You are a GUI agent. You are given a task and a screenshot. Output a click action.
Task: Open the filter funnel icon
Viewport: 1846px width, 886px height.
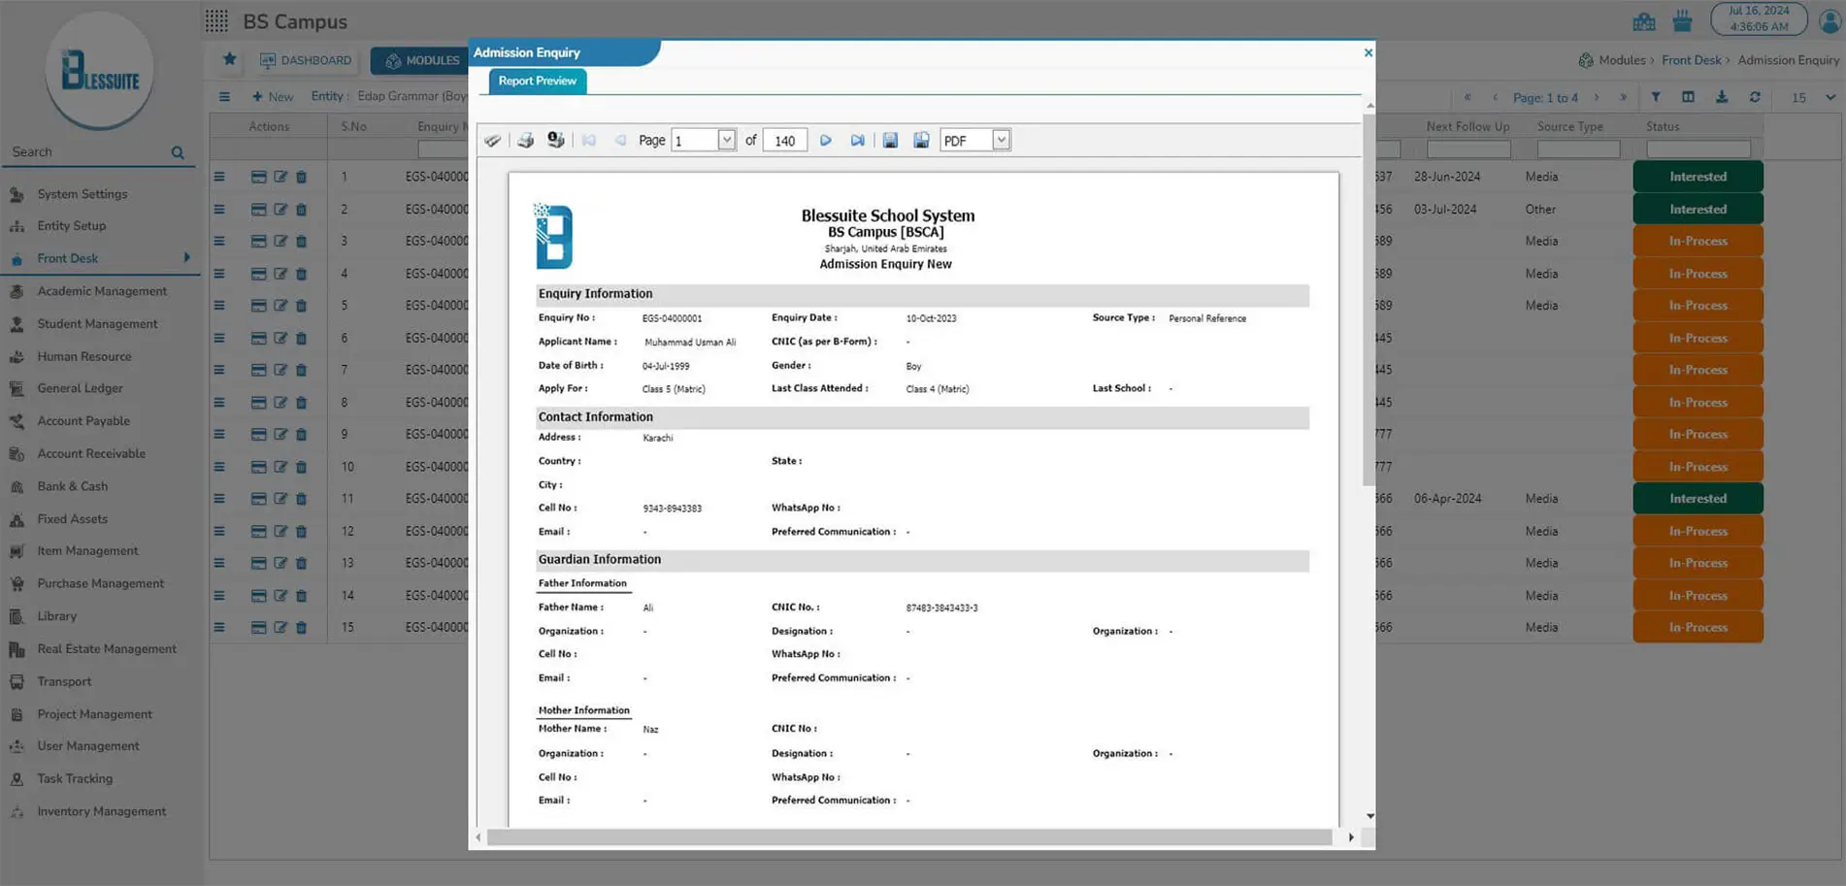pyautogui.click(x=1656, y=97)
